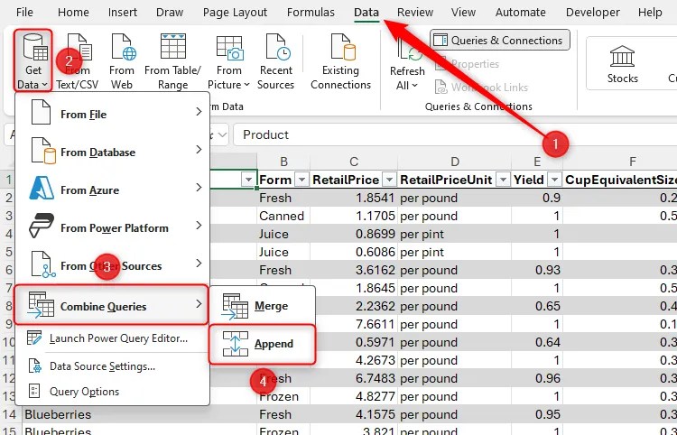Viewport: 677px width, 435px height.
Task: Open From Picture dropdown
Action: (x=229, y=60)
